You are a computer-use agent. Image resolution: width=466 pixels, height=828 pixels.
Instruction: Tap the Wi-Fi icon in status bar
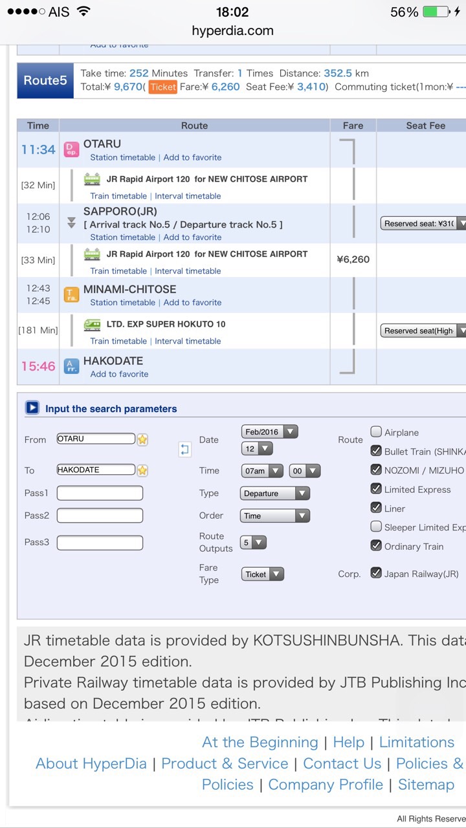[x=83, y=12]
